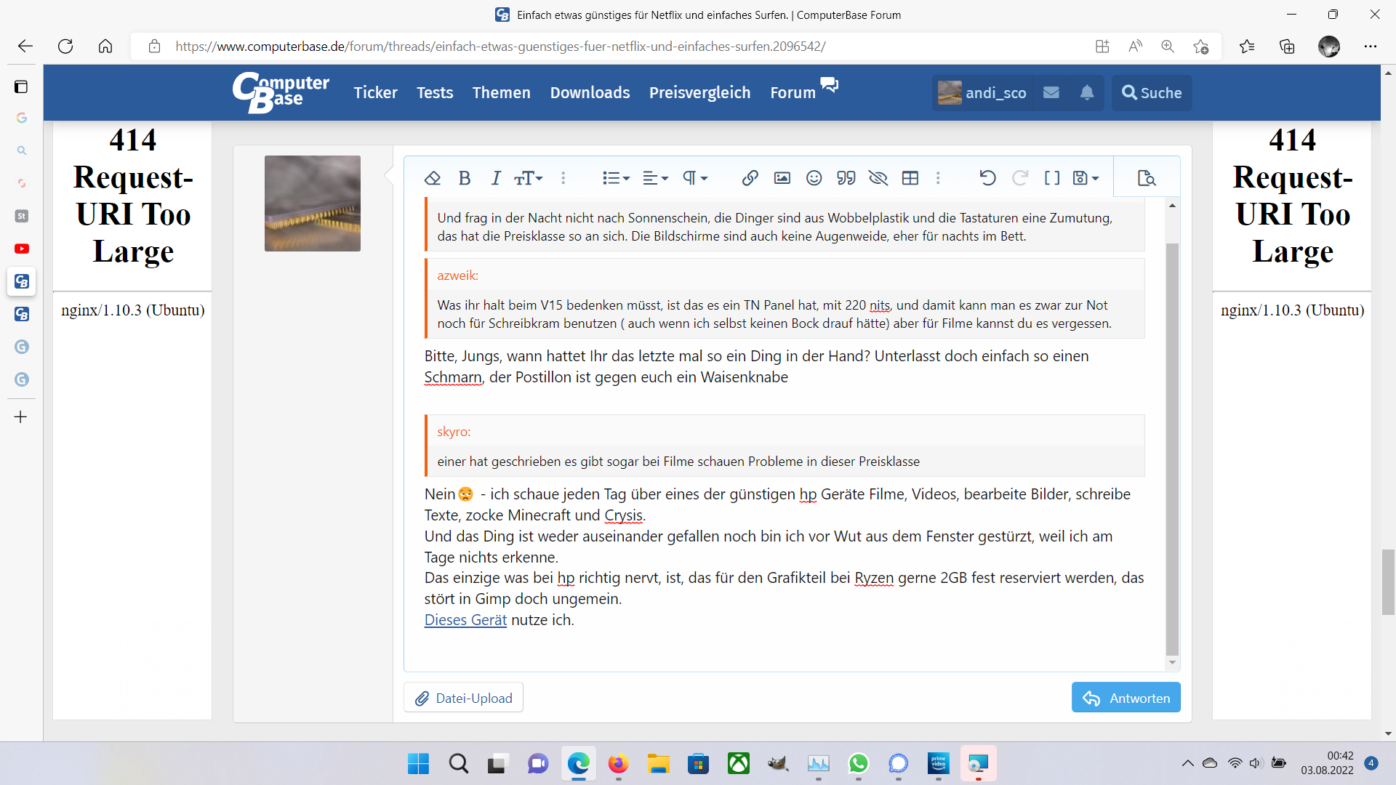Insert spoiler with crossed-eye icon

pyautogui.click(x=878, y=178)
